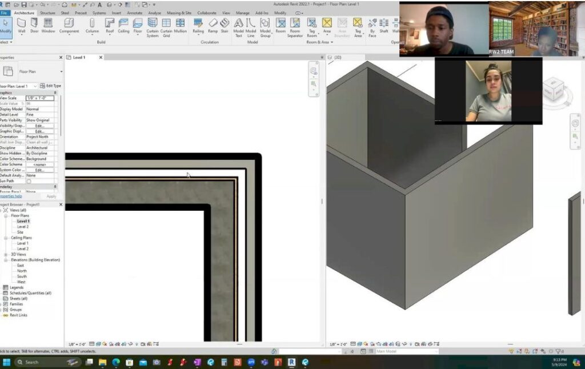Choose the Window tool

48,25
